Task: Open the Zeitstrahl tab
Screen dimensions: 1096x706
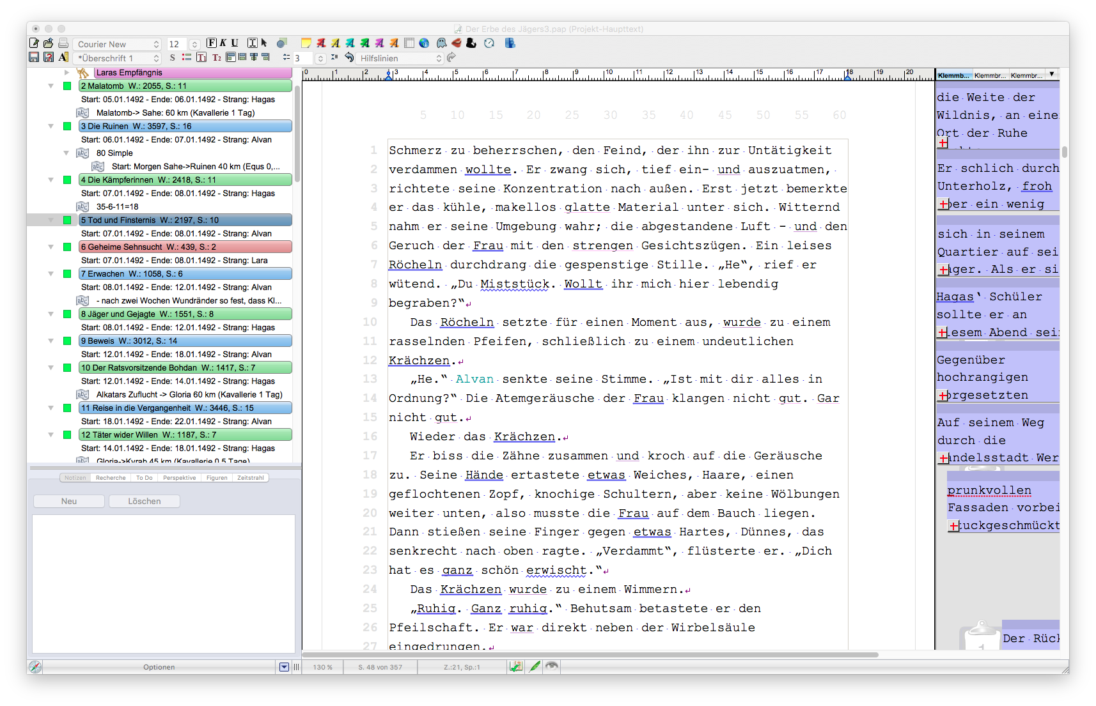Action: tap(250, 478)
